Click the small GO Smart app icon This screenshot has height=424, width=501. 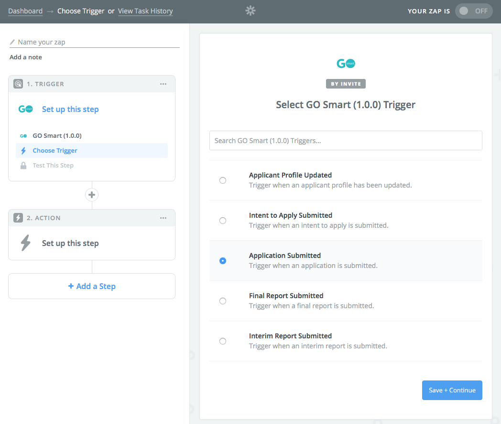coord(23,136)
